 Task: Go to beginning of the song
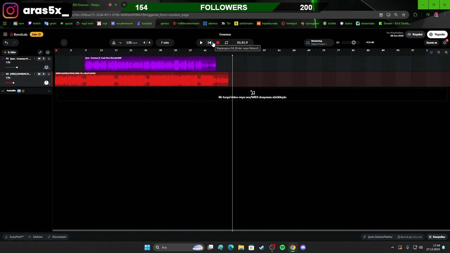(210, 43)
